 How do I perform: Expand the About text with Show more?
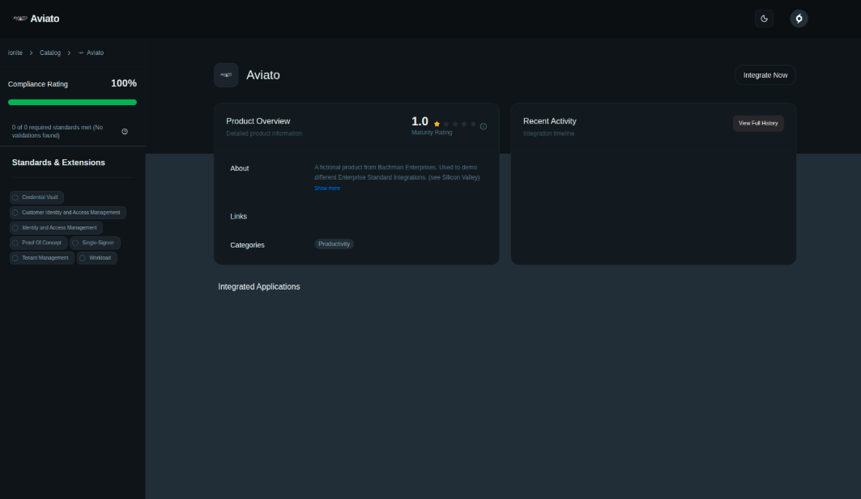327,188
